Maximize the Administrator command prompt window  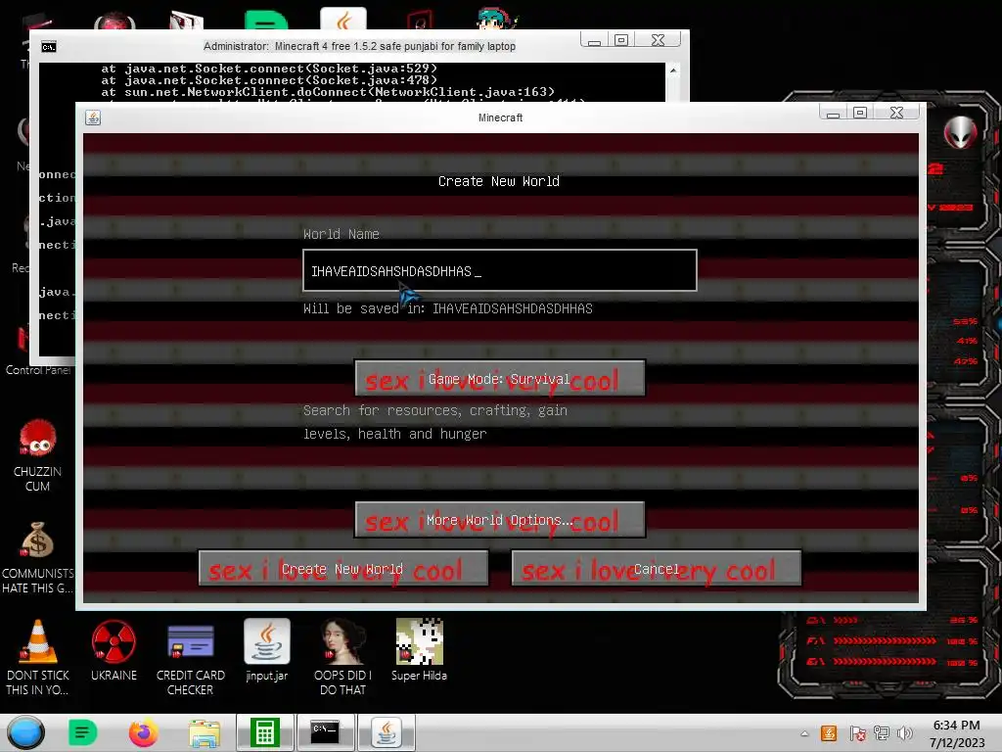621,40
